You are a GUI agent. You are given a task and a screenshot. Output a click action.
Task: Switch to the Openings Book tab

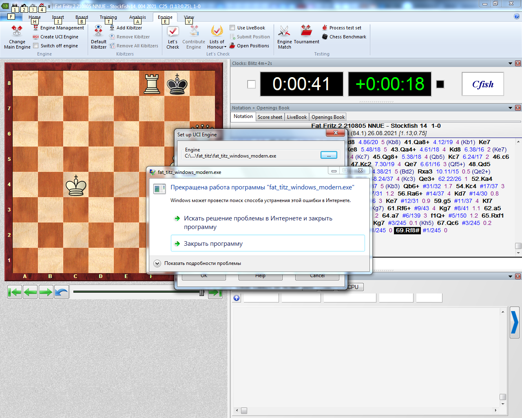(328, 117)
